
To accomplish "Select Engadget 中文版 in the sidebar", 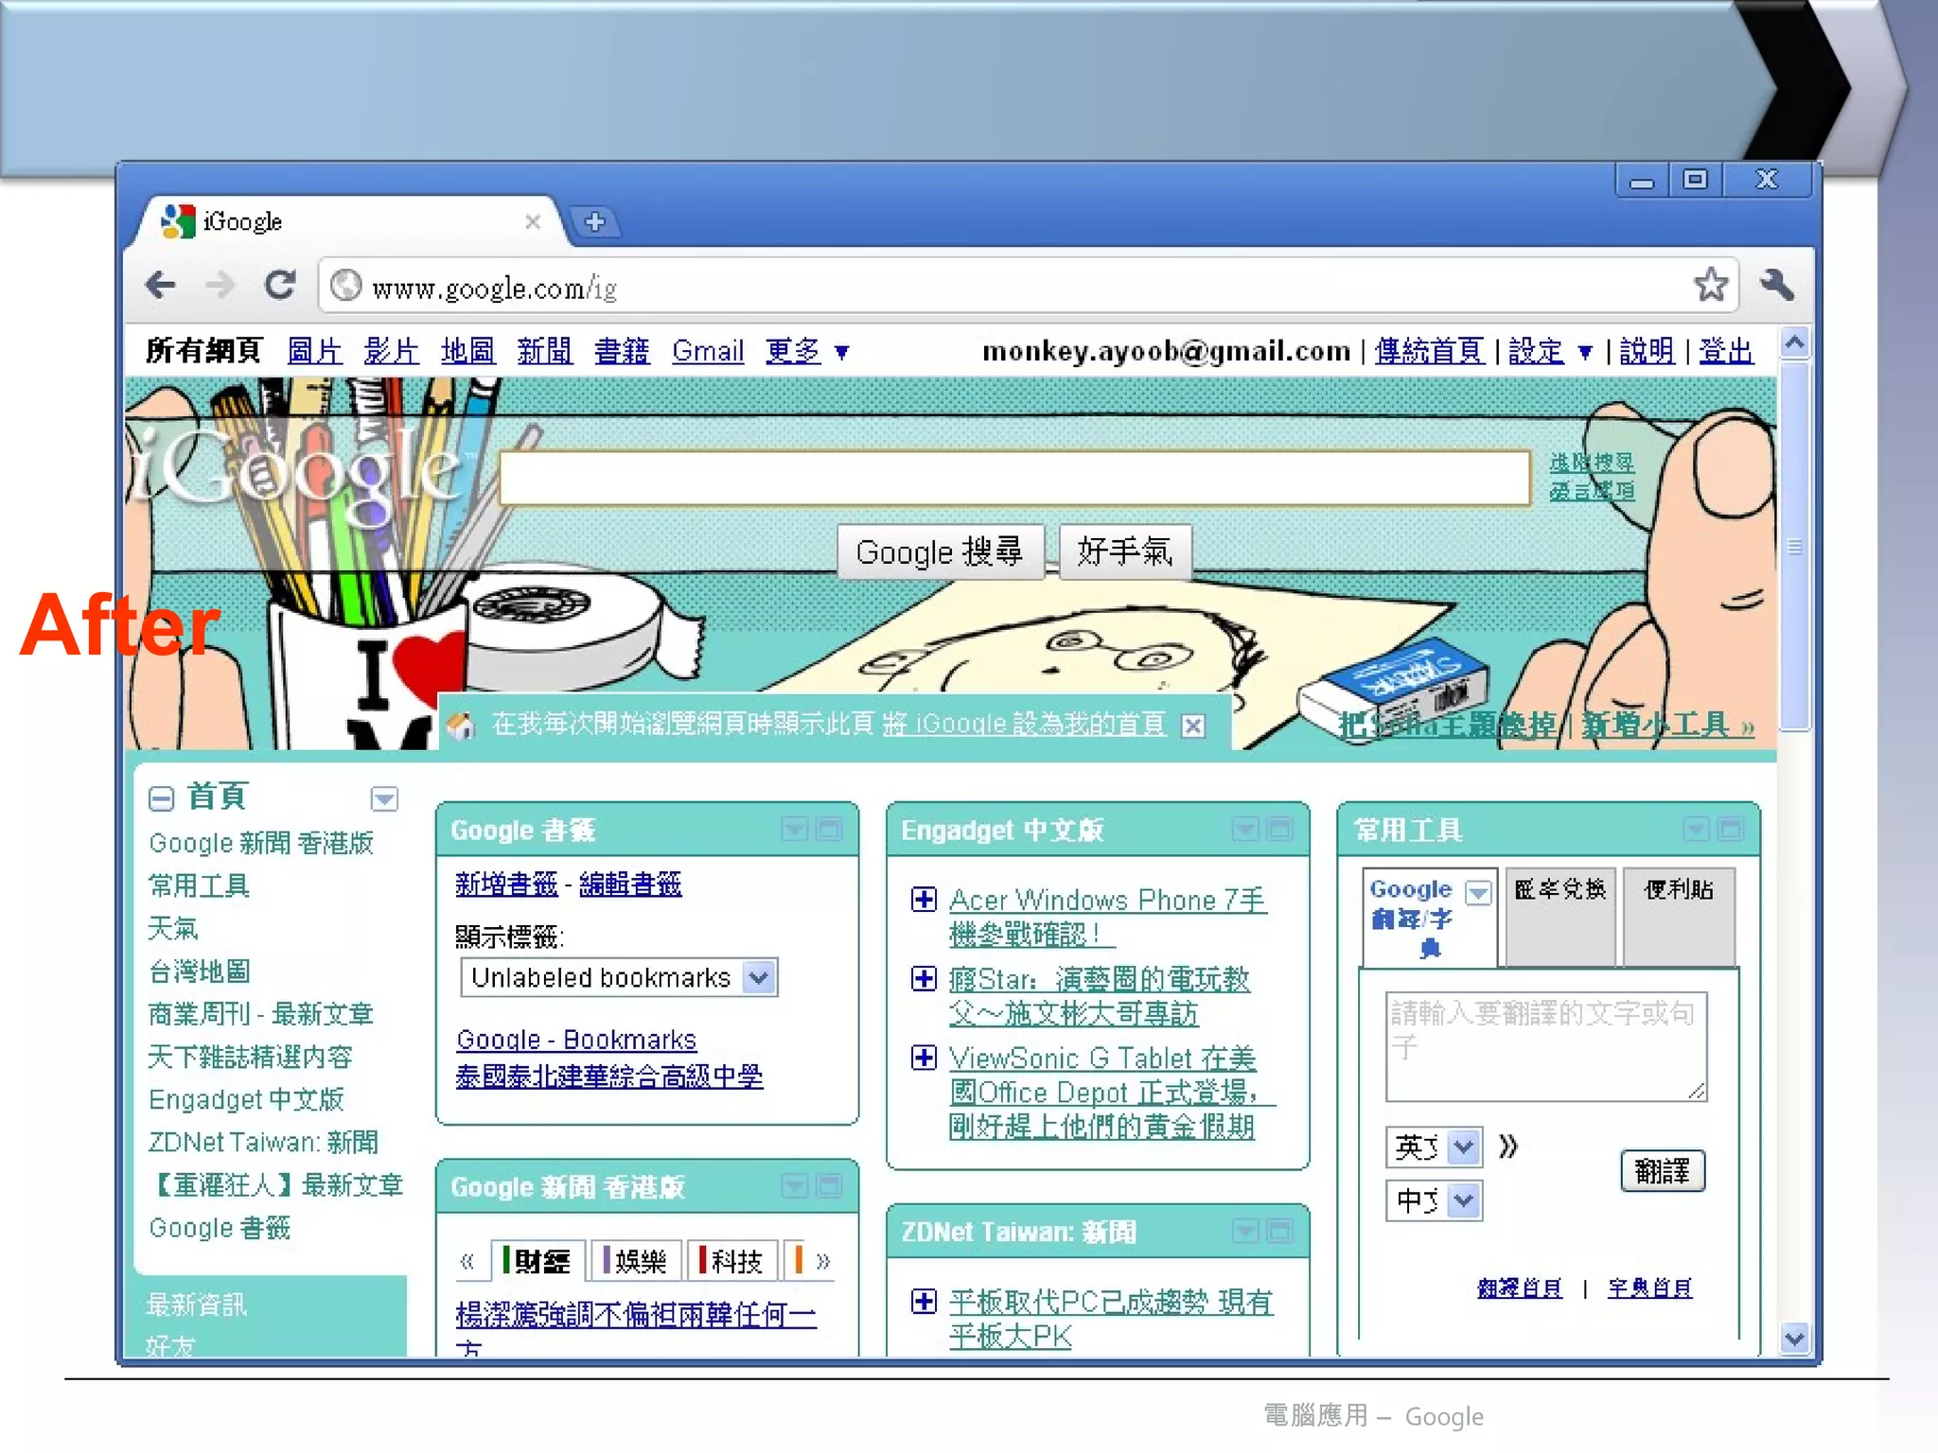I will pos(246,1099).
